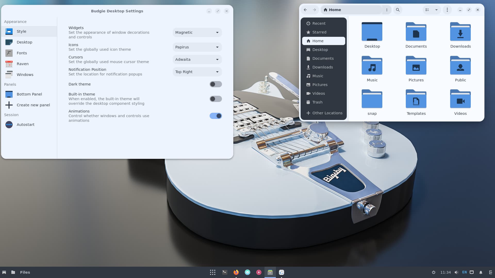Image resolution: width=495 pixels, height=278 pixels.
Task: Turn on the Built-in theme switch
Action: (216, 99)
